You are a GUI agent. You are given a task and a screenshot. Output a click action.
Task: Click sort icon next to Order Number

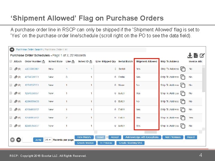click(x=44, y=62)
